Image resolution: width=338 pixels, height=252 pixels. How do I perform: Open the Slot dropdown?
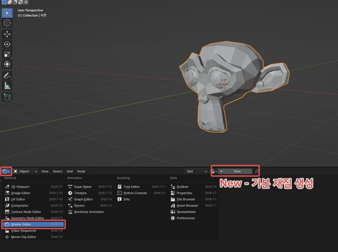[x=196, y=172]
